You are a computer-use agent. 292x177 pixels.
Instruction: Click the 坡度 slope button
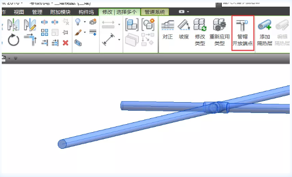(x=184, y=29)
